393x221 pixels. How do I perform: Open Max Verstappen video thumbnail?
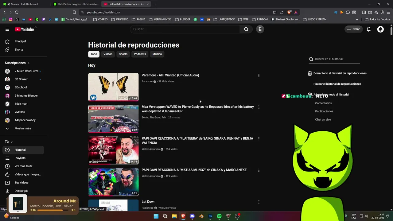[113, 119]
